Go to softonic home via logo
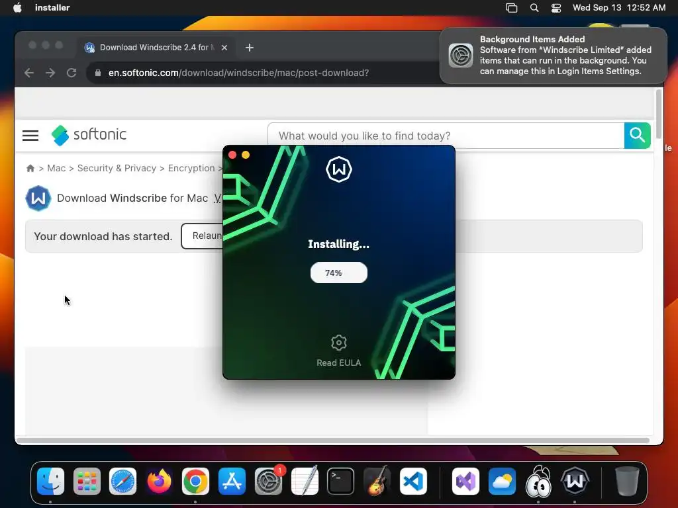 click(x=89, y=135)
